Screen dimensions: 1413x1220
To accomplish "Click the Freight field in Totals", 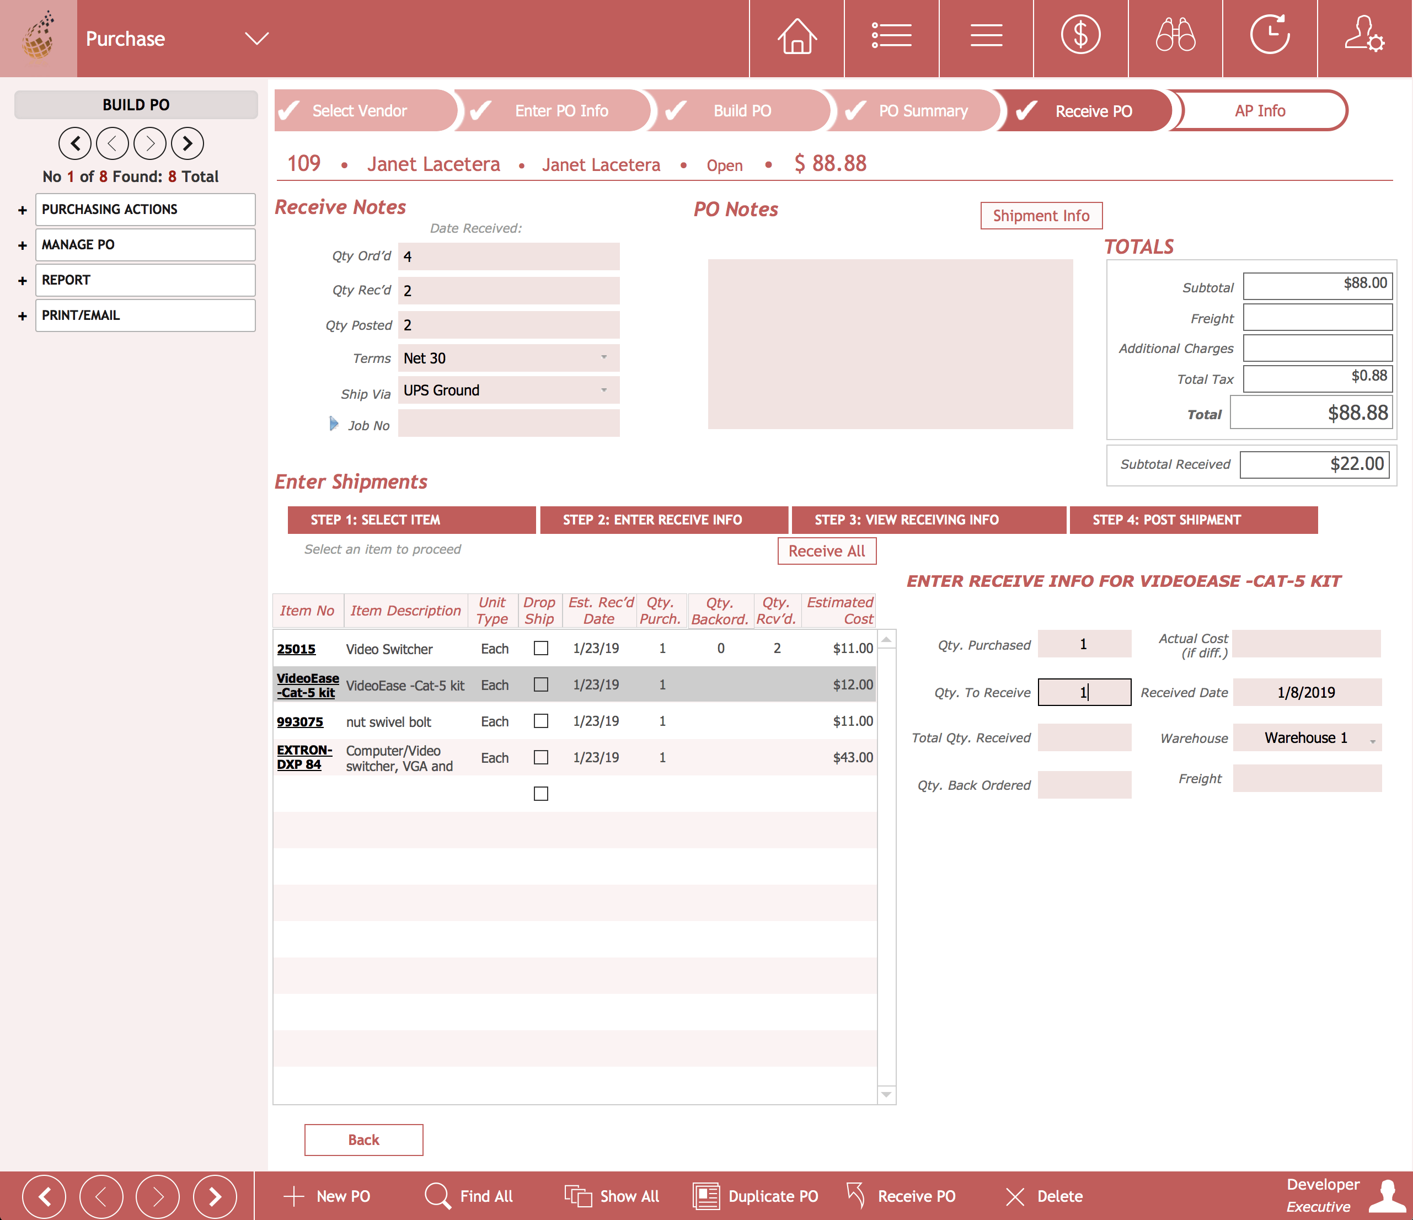I will click(1318, 317).
